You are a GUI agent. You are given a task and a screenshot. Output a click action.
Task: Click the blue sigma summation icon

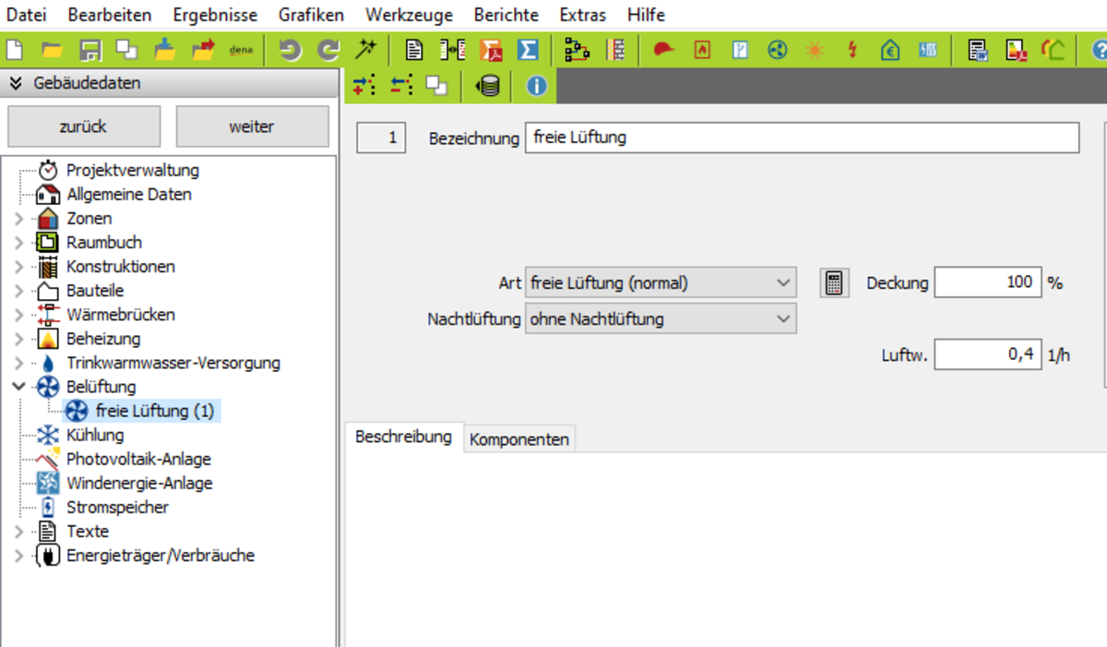tap(527, 50)
